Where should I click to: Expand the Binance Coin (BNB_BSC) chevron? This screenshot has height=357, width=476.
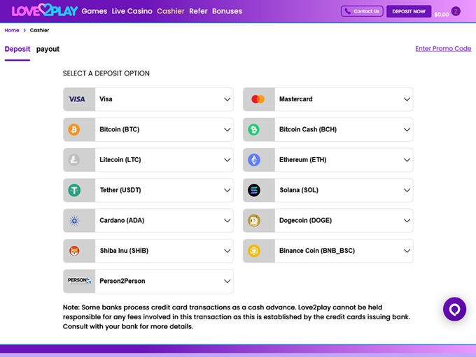pos(407,251)
